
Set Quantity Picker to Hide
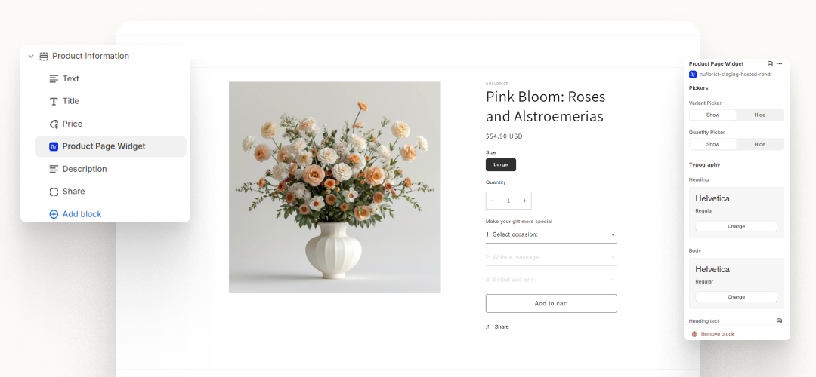pos(759,144)
